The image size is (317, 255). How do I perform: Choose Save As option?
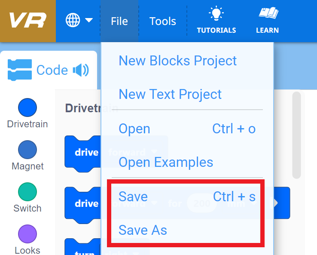click(143, 230)
